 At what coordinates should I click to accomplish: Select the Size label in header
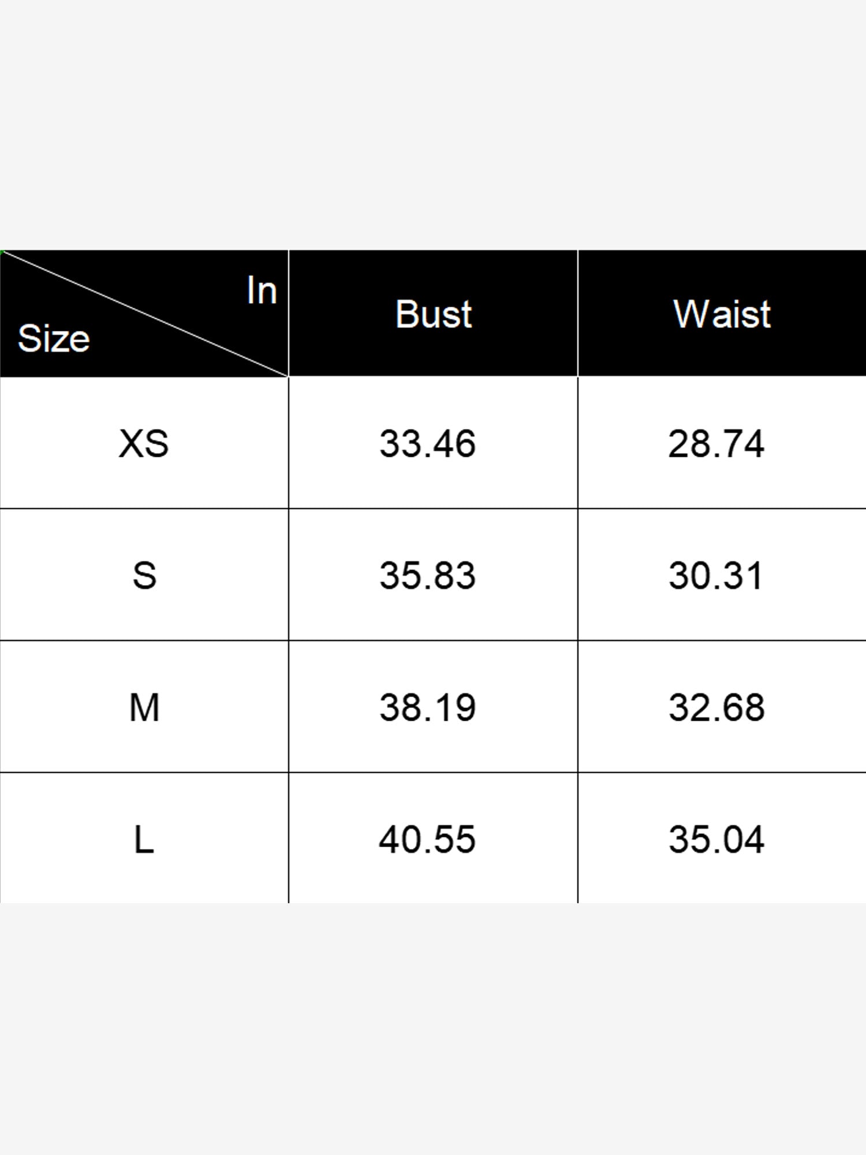pyautogui.click(x=54, y=338)
